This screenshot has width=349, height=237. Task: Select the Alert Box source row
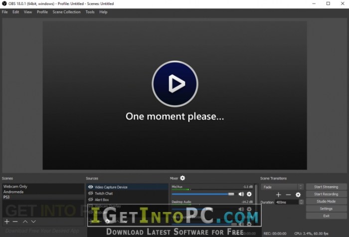(127, 200)
